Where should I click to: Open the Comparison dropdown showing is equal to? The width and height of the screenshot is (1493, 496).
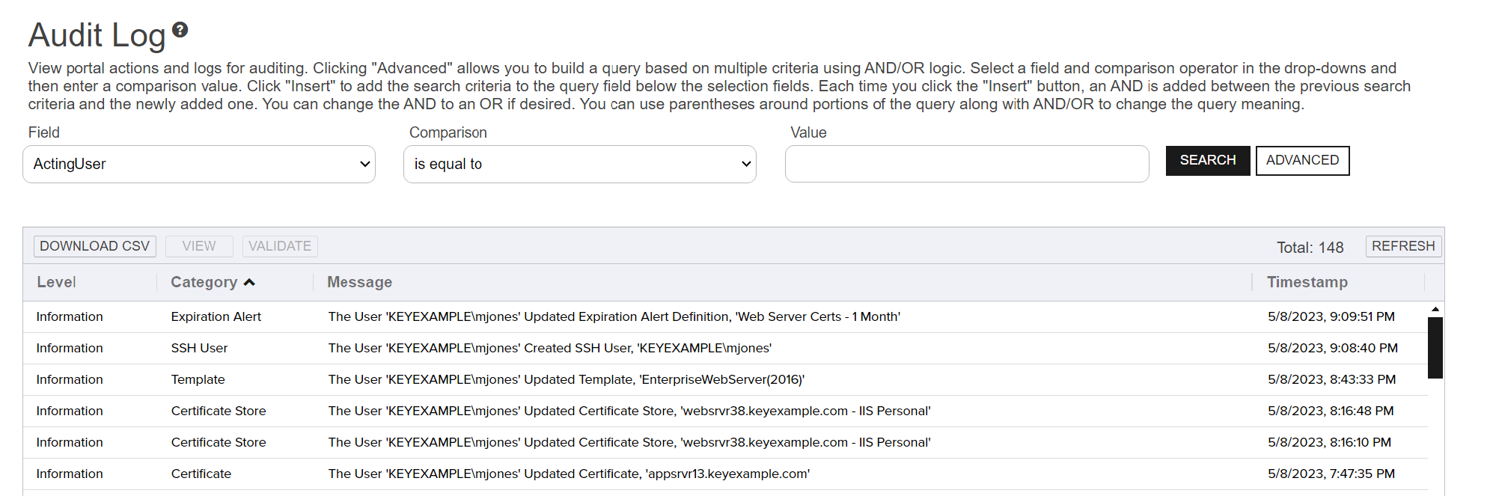click(579, 164)
